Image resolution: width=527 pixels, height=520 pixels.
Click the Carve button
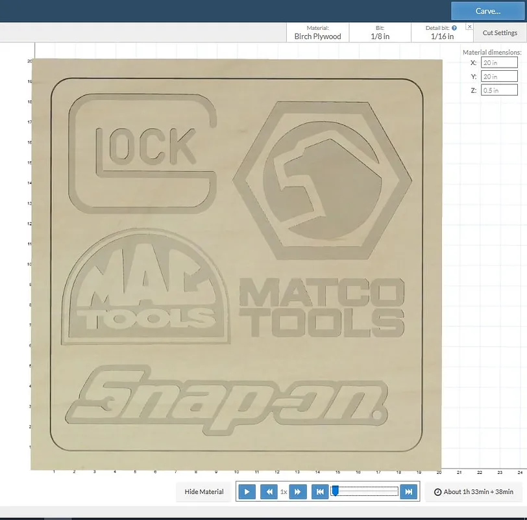coord(488,11)
